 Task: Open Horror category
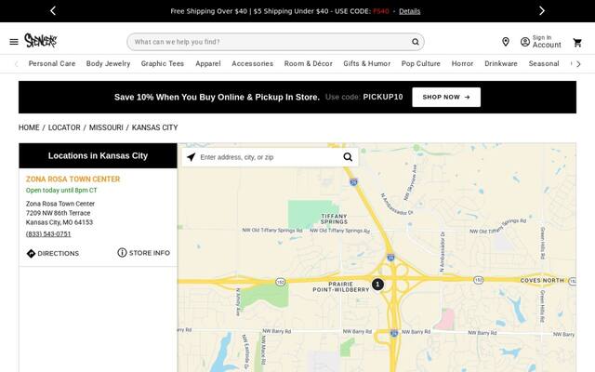(462, 64)
